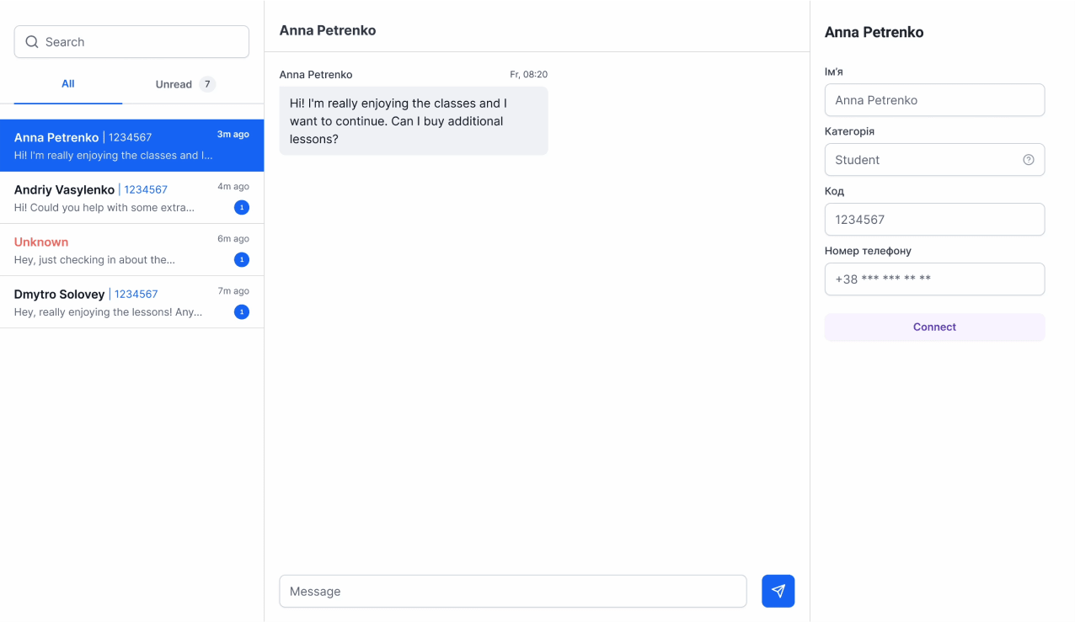Click the paper plane send button

point(778,591)
